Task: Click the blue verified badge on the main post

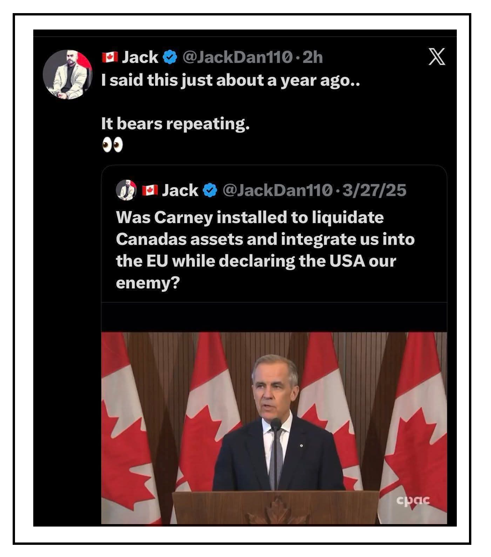Action: point(170,57)
